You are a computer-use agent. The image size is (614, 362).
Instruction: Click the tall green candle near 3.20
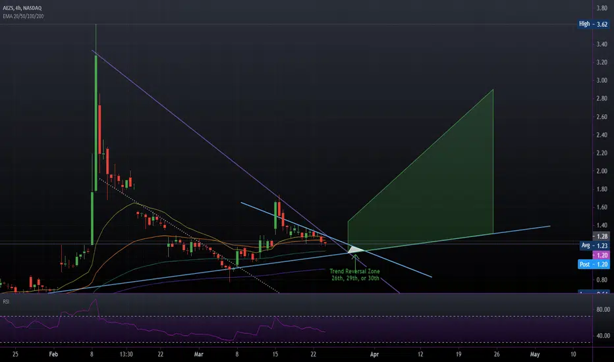[96, 123]
